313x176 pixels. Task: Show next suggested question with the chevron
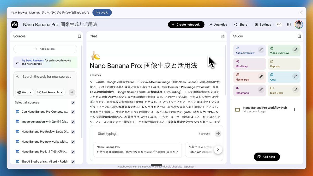[218, 150]
